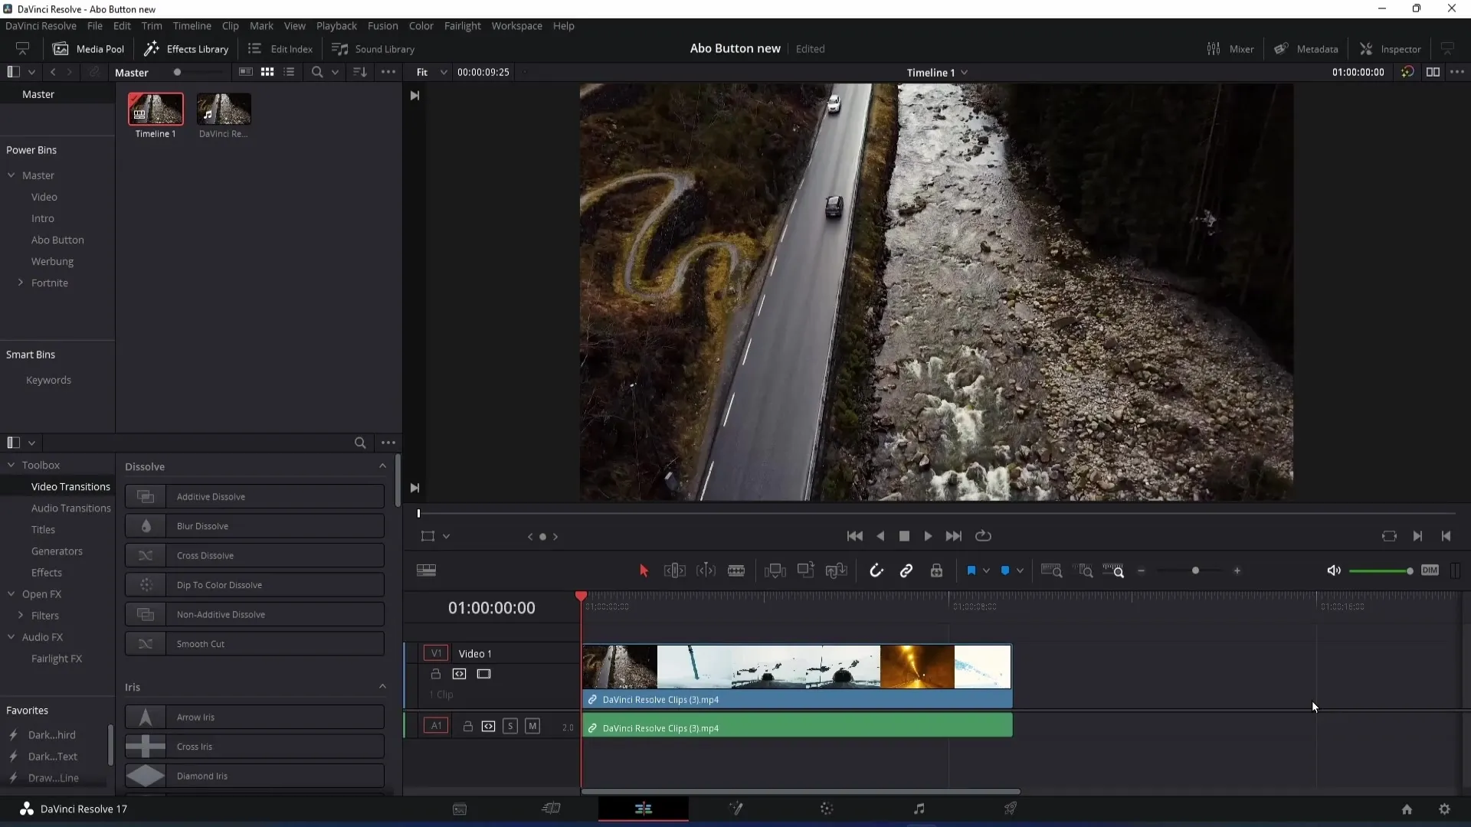Open the Color menu in menu bar
1471x827 pixels.
coord(421,25)
